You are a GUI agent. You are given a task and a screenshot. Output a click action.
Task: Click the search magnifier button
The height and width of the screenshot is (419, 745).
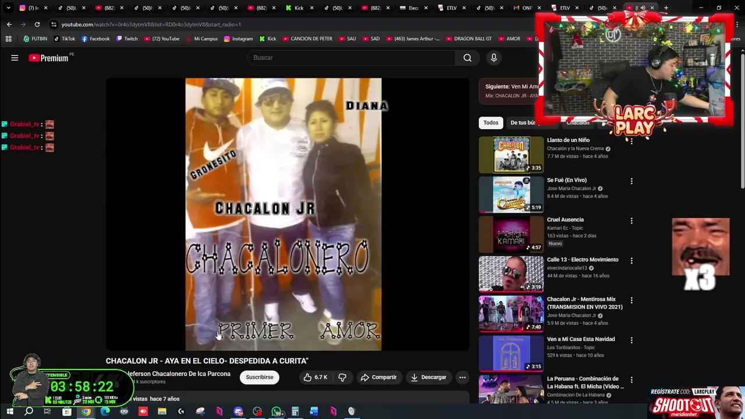pos(467,58)
